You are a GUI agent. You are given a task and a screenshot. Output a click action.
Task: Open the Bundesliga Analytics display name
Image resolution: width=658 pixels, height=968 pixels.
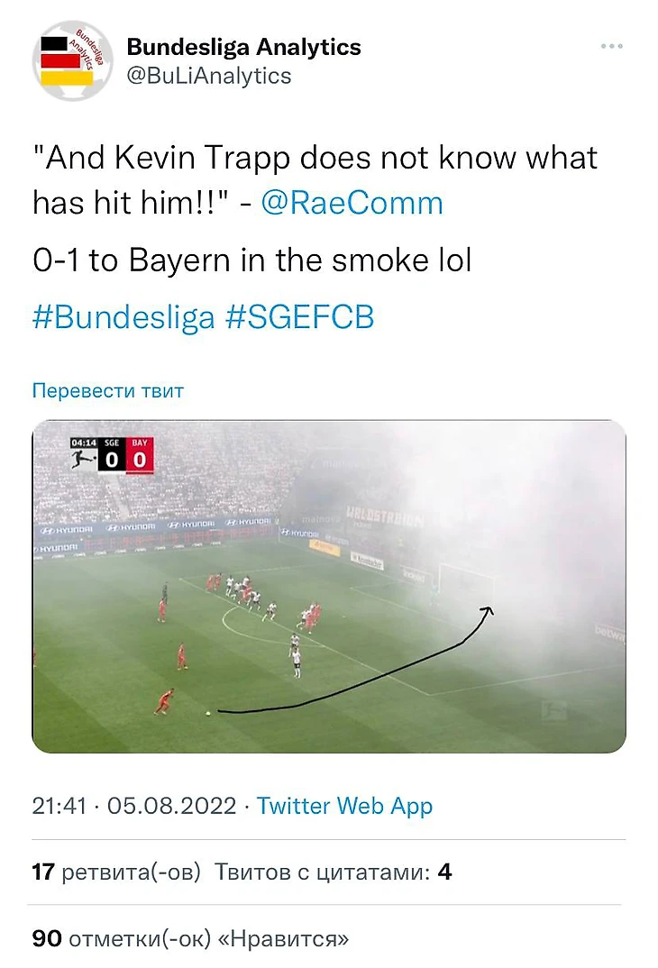tap(243, 47)
